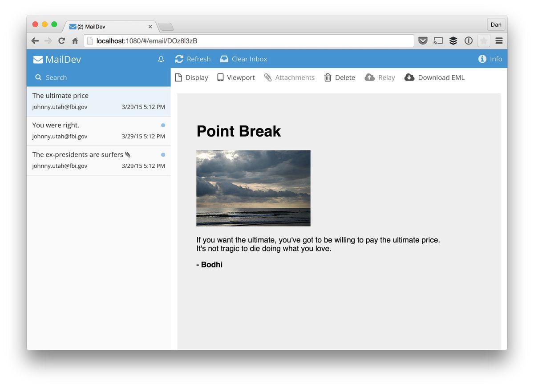Open the Viewport size dropdown
The image size is (534, 388).
(x=236, y=77)
